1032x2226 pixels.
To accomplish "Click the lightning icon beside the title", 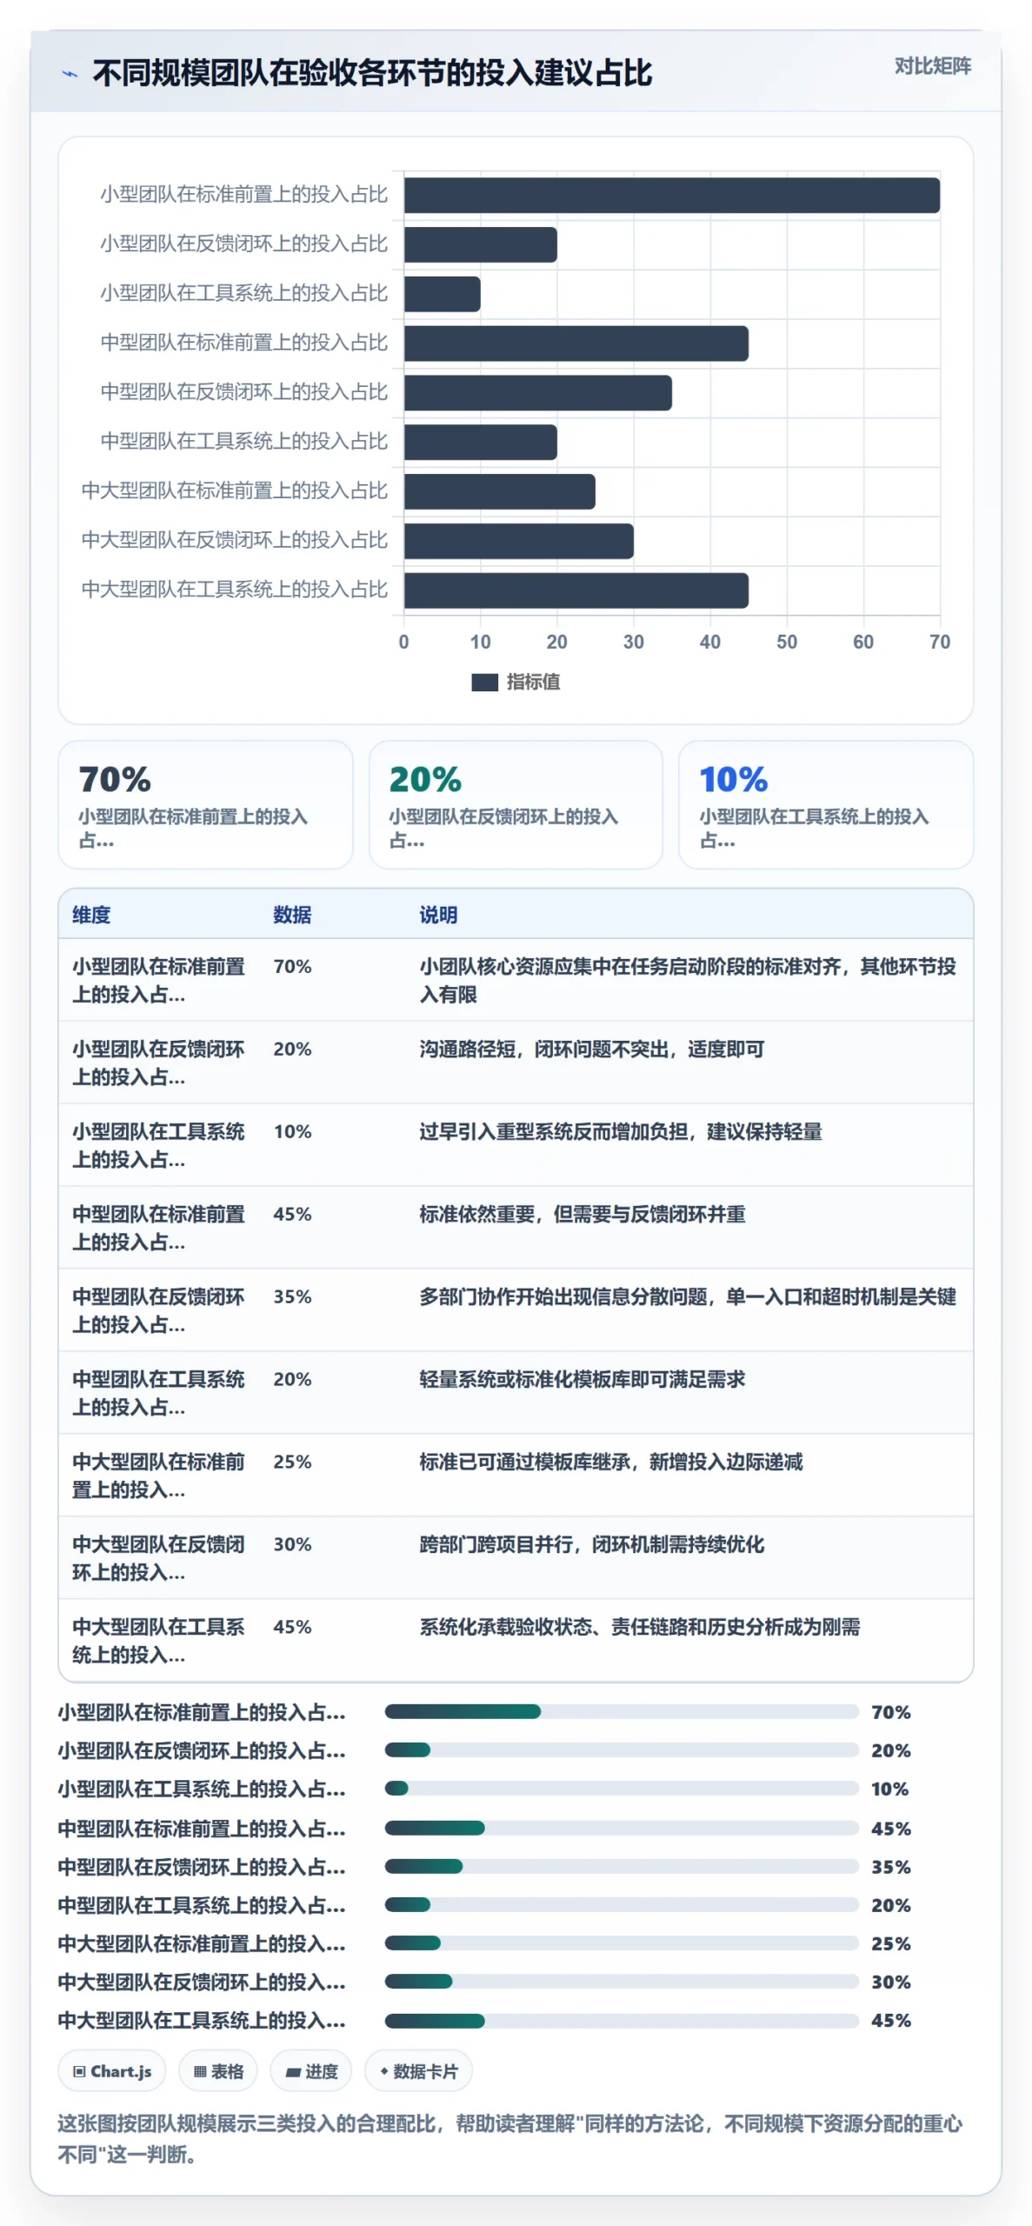I will [x=70, y=74].
